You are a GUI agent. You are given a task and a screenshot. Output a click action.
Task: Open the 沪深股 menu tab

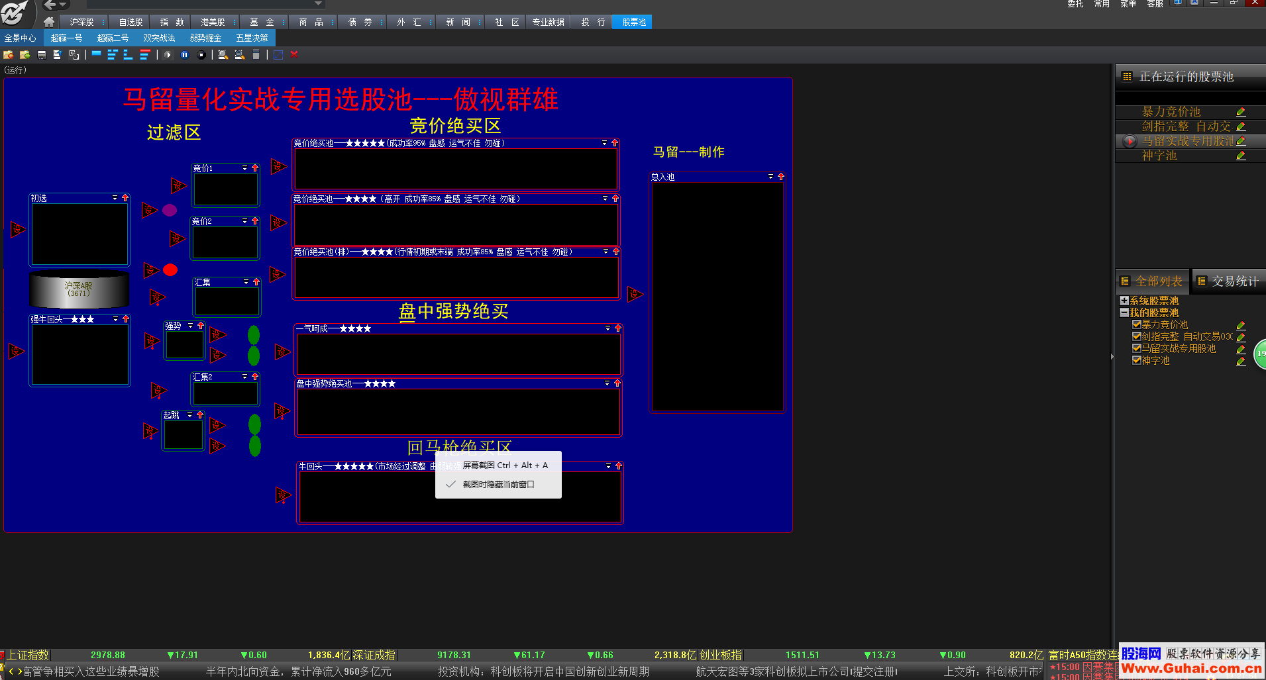coord(82,22)
